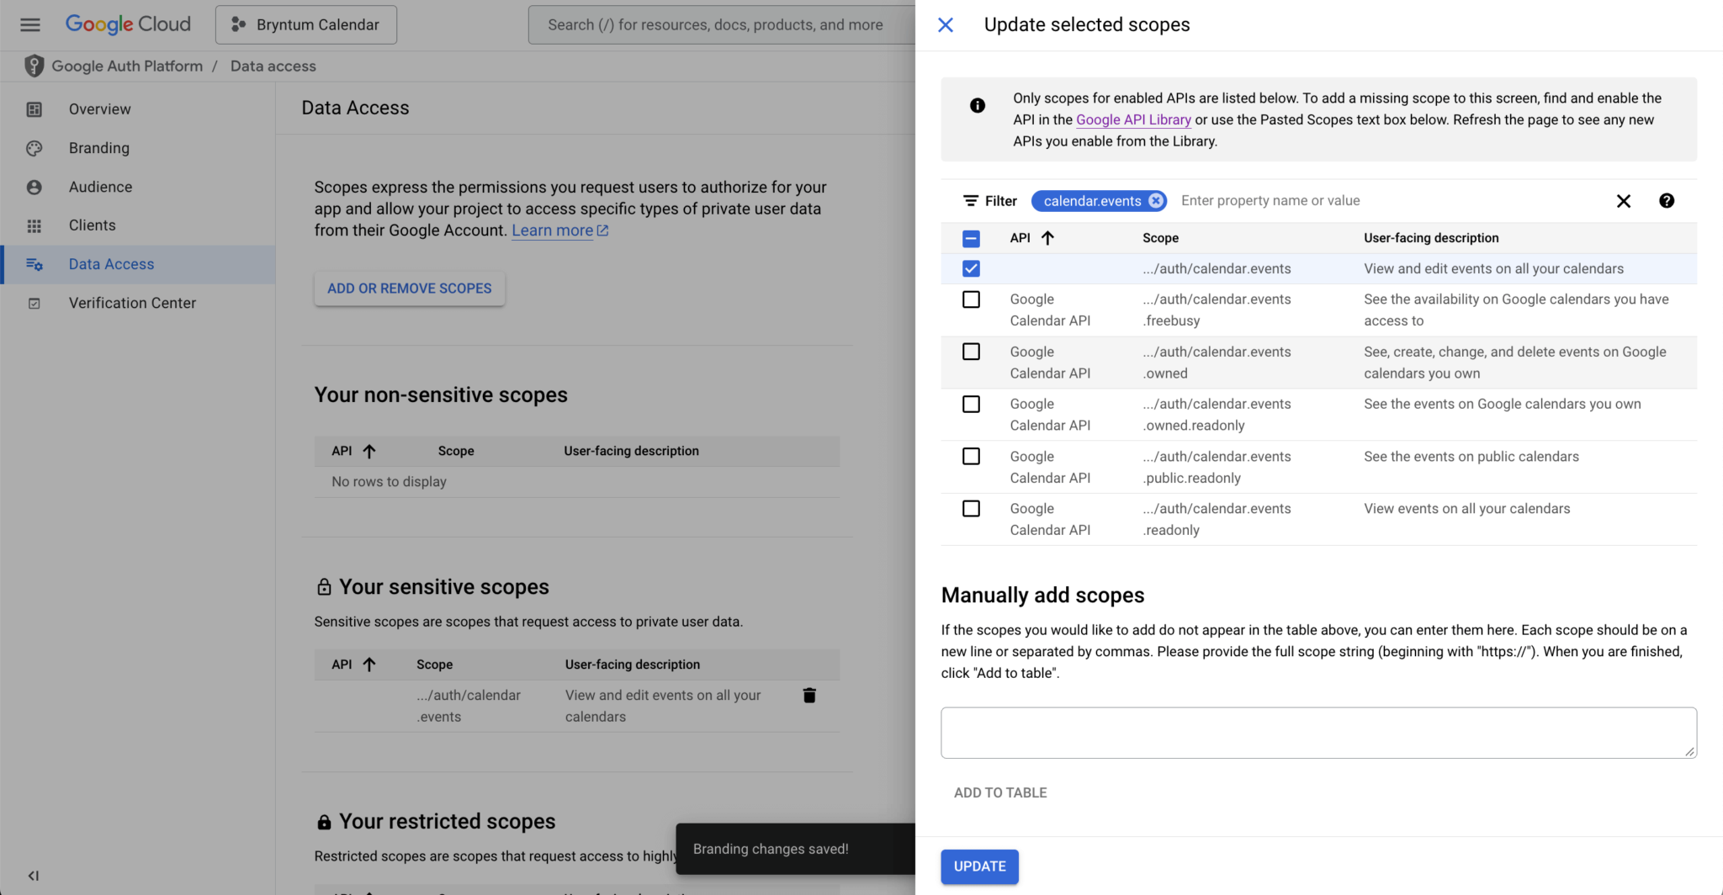This screenshot has width=1723, height=895.
Task: Open the Bryntum Calendar project picker
Action: coord(306,24)
